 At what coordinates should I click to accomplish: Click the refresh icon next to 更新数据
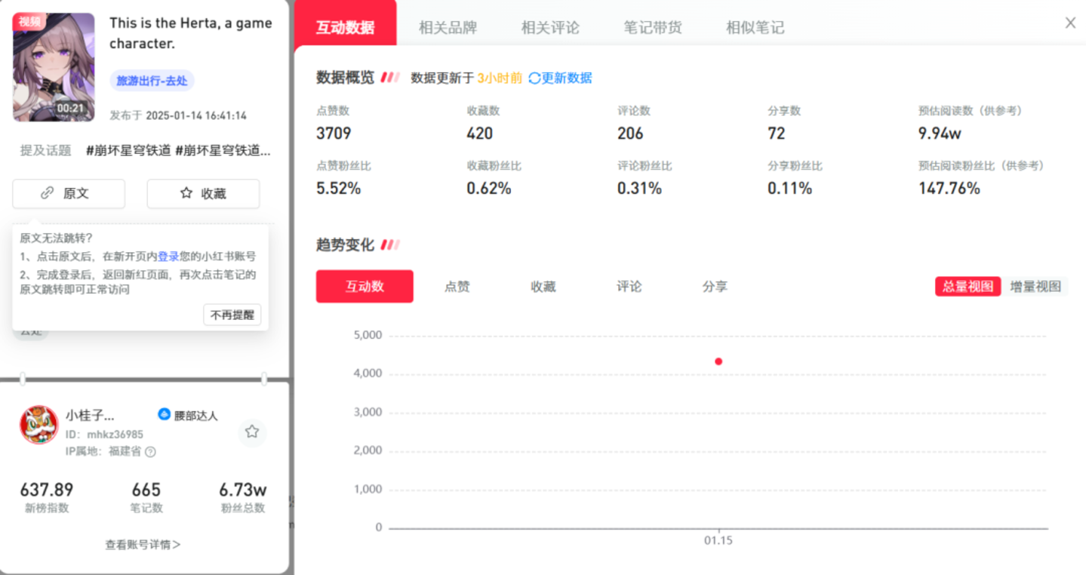pyautogui.click(x=534, y=78)
